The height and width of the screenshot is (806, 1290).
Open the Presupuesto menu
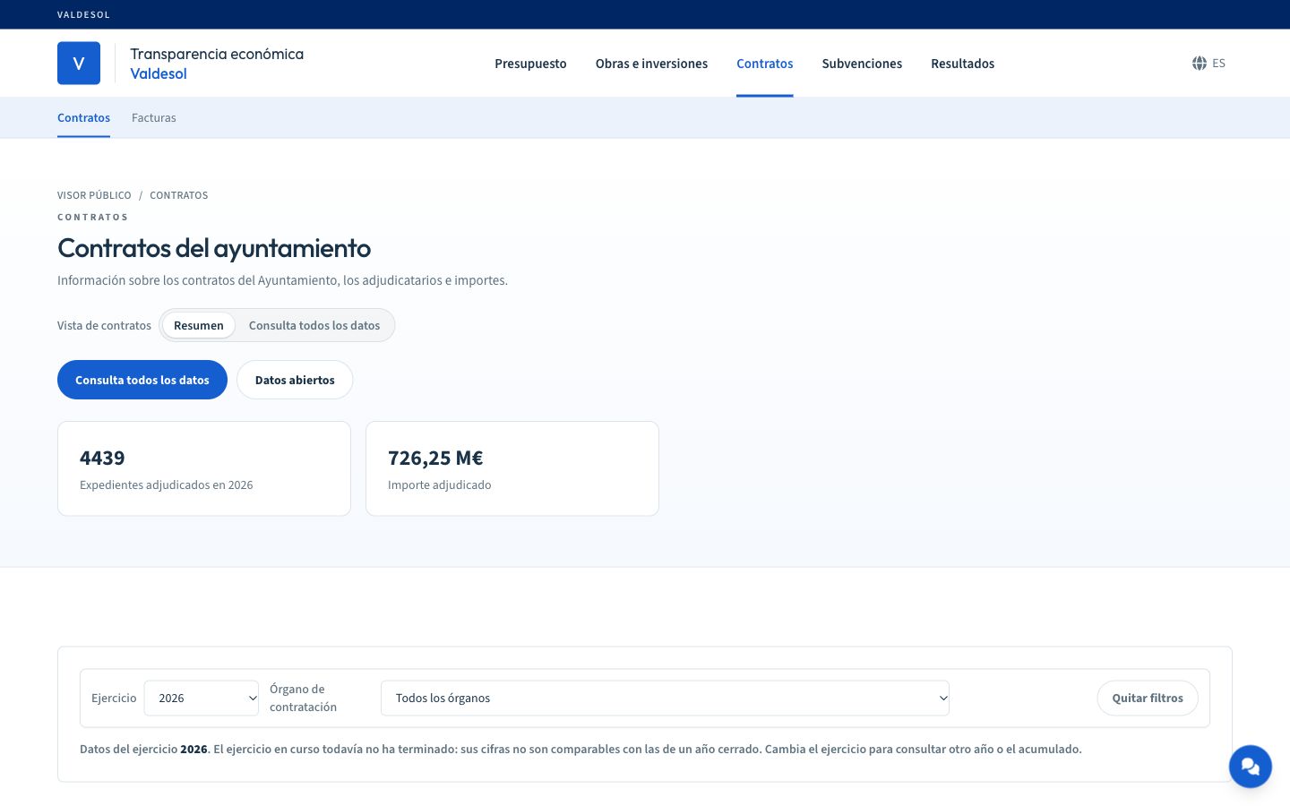pyautogui.click(x=530, y=64)
